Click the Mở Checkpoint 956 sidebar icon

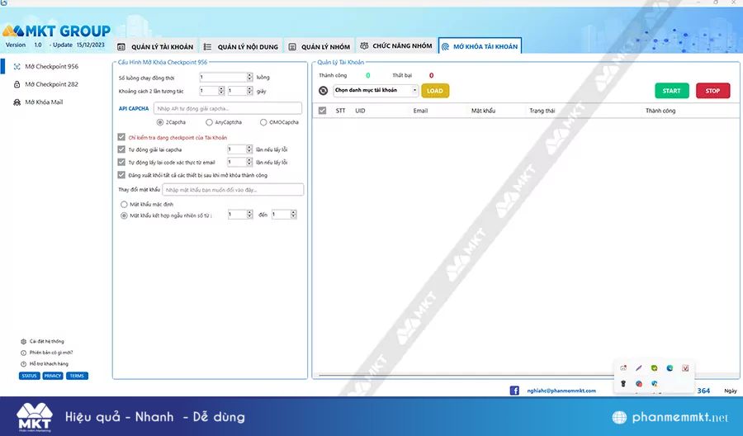click(x=17, y=66)
